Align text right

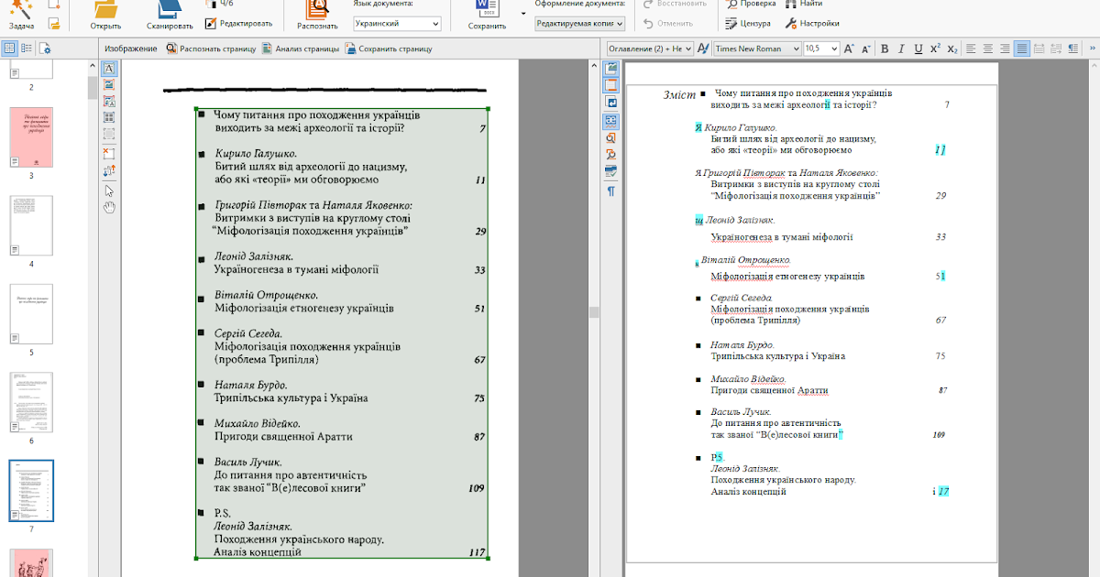click(1006, 49)
